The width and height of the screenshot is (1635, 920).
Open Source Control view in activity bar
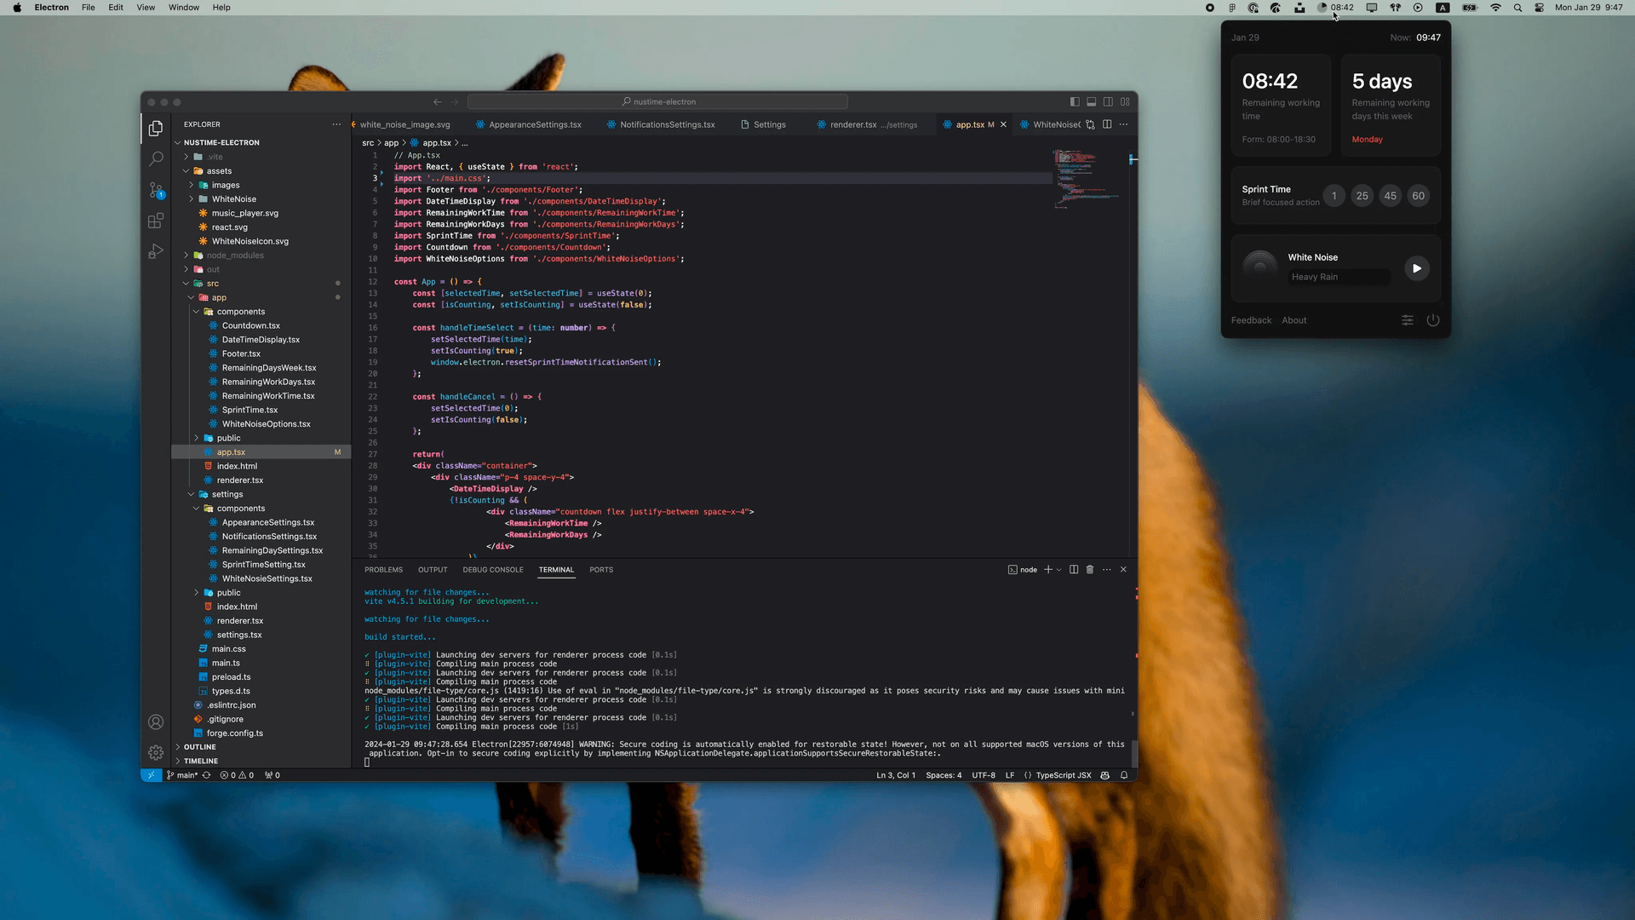point(156,190)
